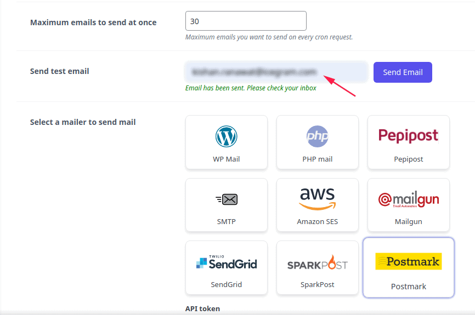Select the WP Mail WordPress logo
The image size is (475, 315).
point(227,136)
